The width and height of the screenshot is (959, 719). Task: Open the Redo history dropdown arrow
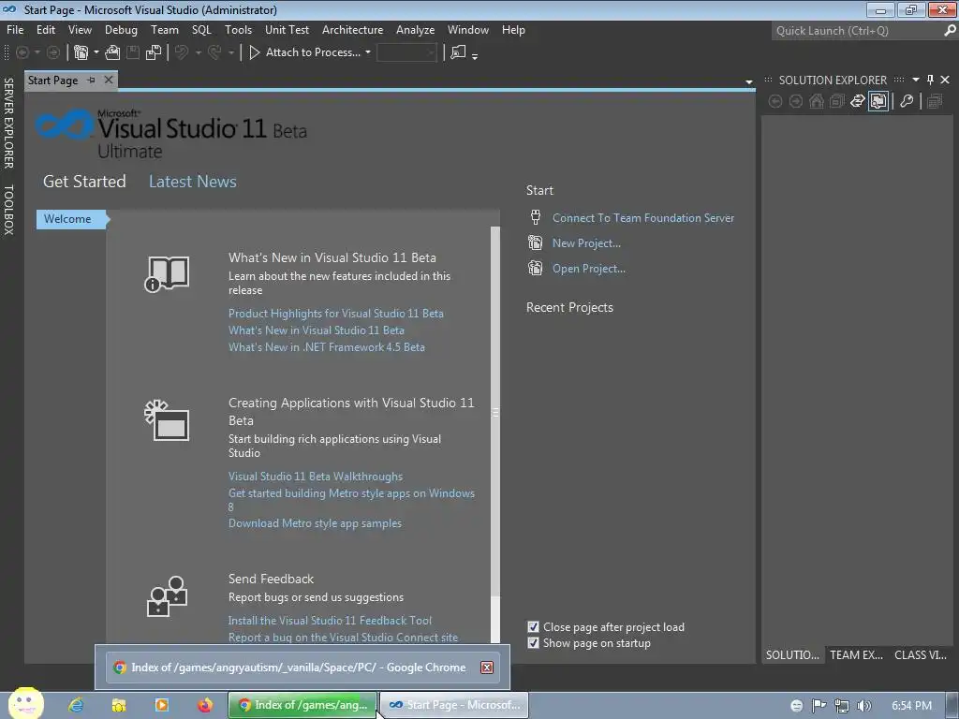click(x=231, y=52)
